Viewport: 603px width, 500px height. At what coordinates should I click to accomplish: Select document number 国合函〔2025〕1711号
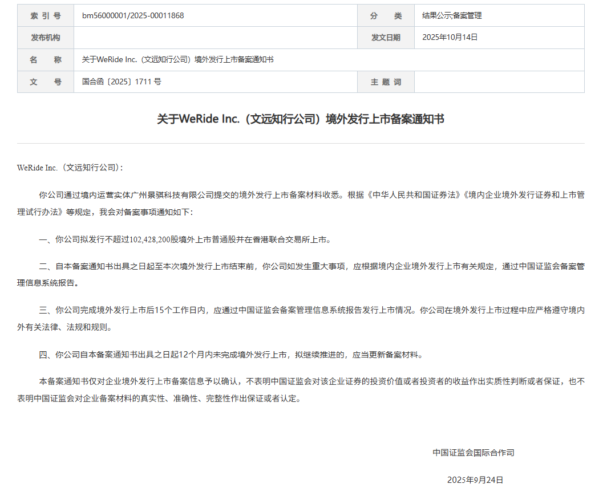(122, 82)
